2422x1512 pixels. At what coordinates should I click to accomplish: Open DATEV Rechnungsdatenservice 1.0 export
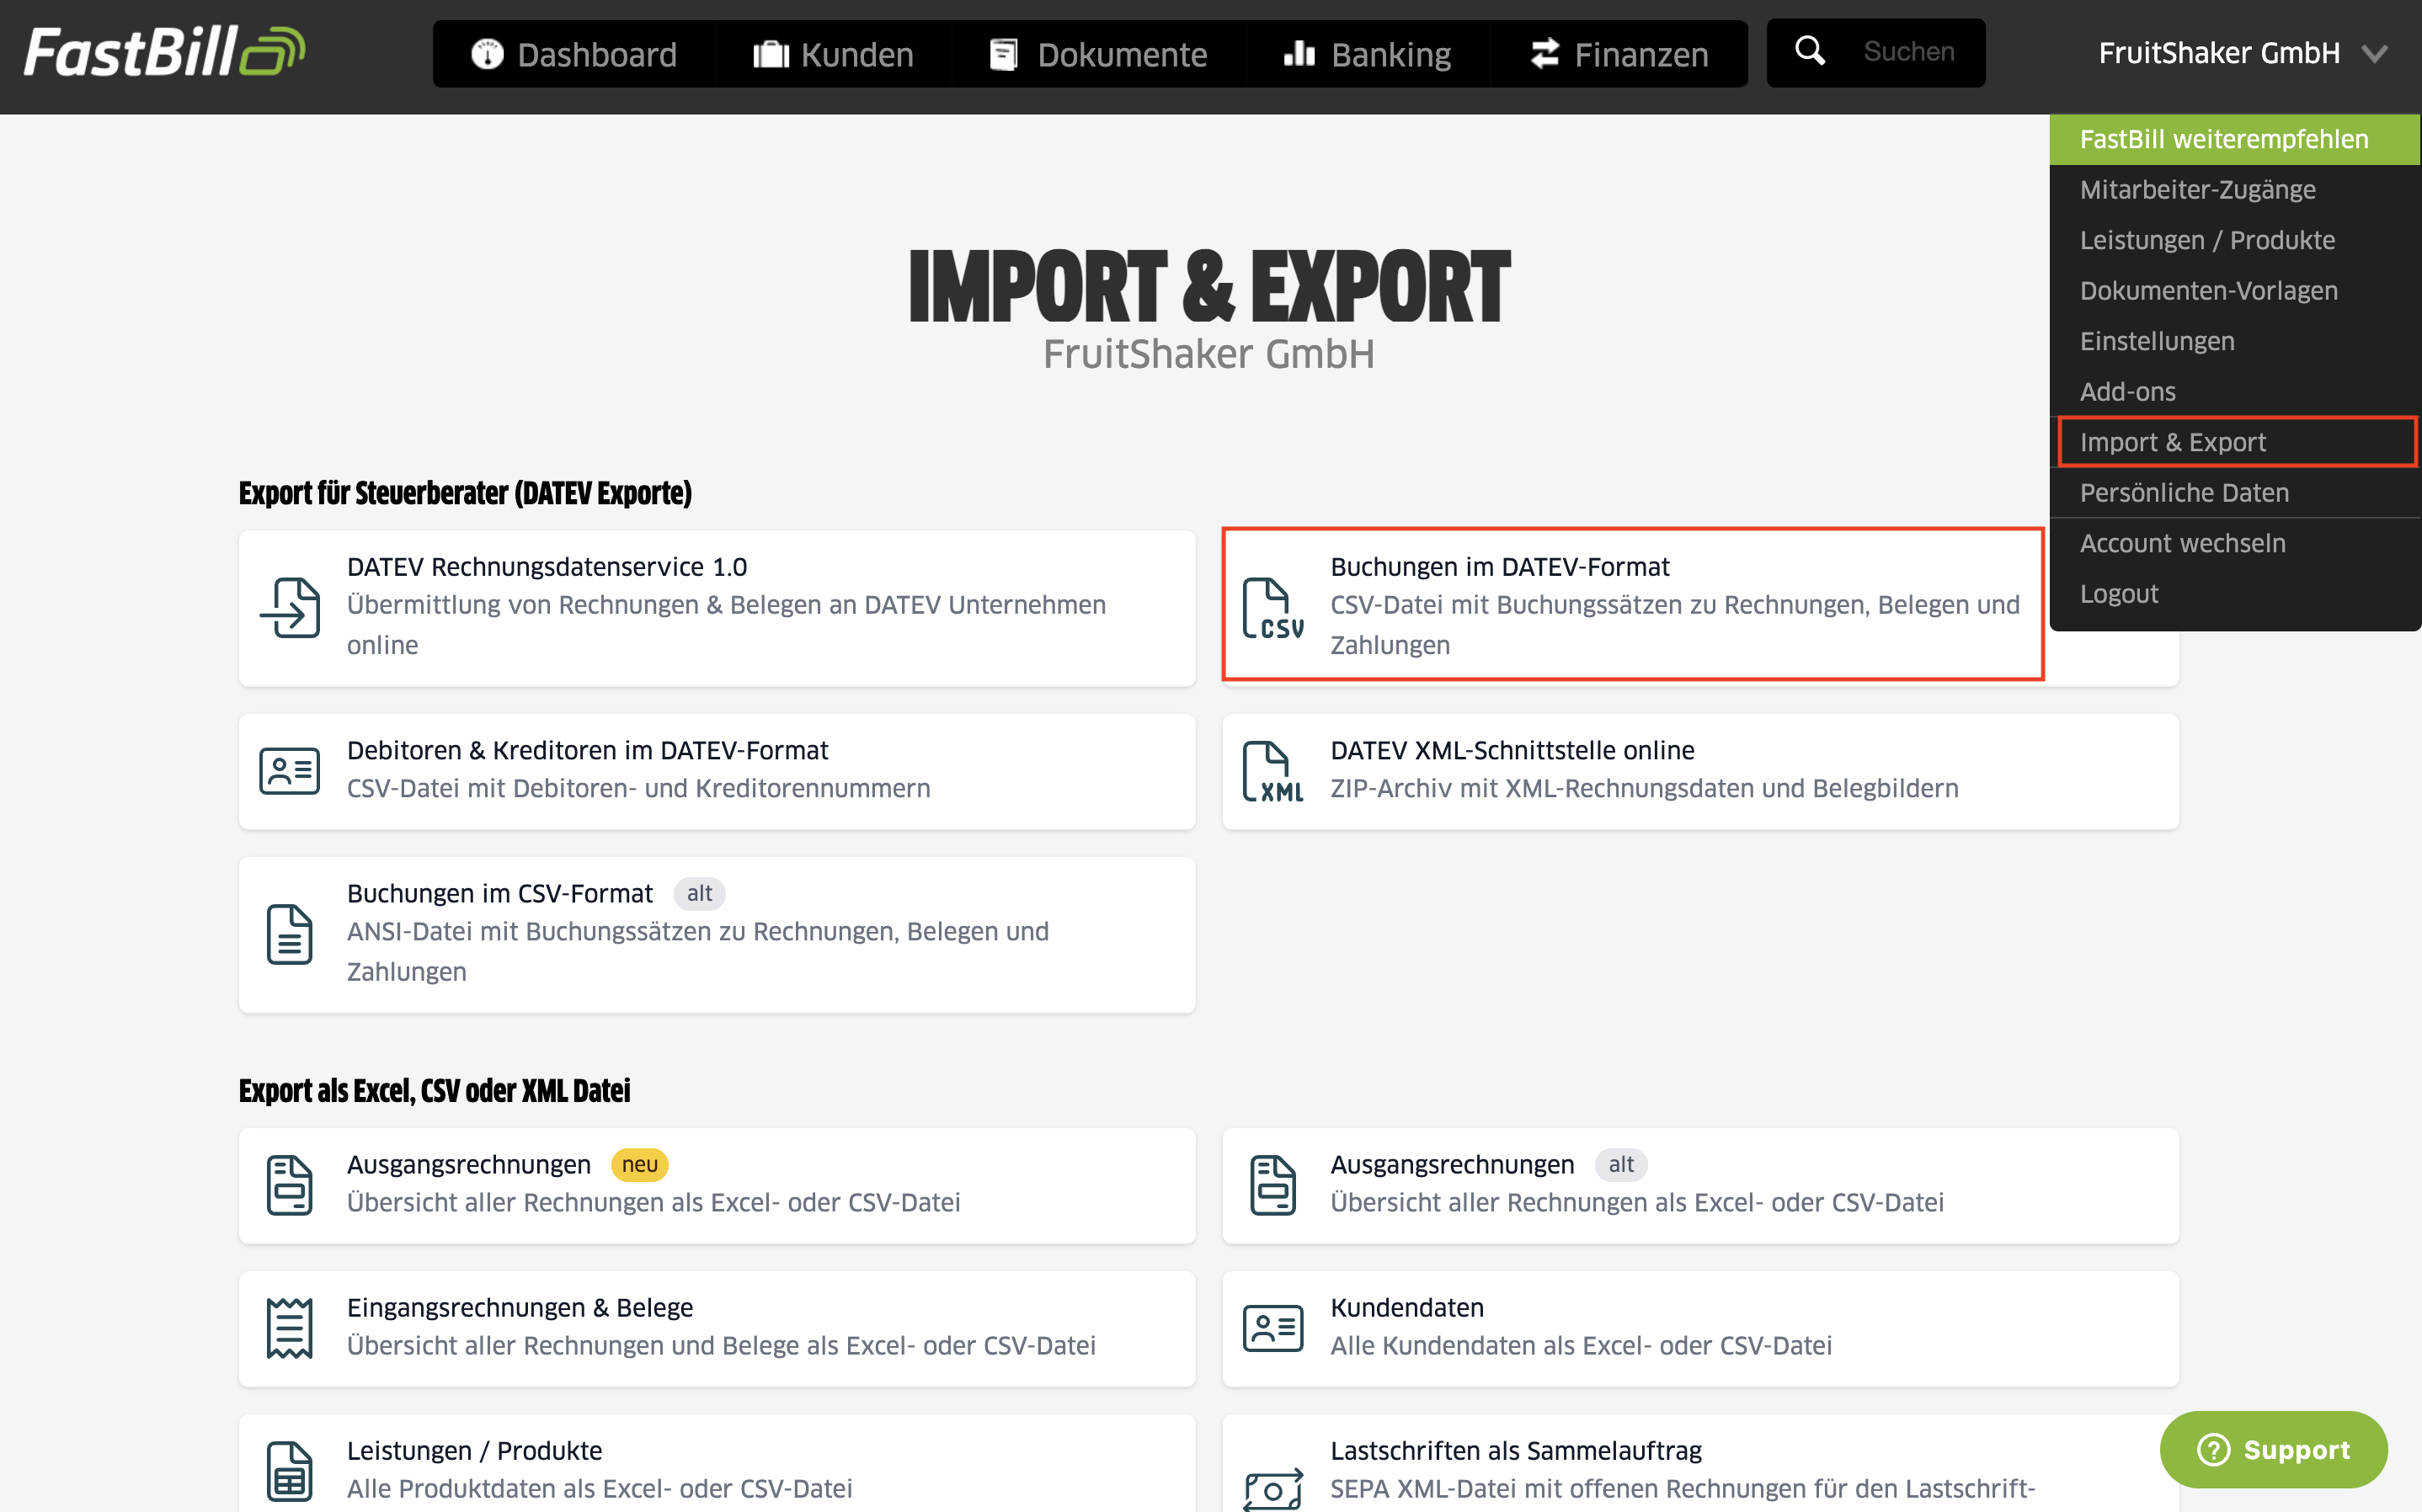coord(717,607)
